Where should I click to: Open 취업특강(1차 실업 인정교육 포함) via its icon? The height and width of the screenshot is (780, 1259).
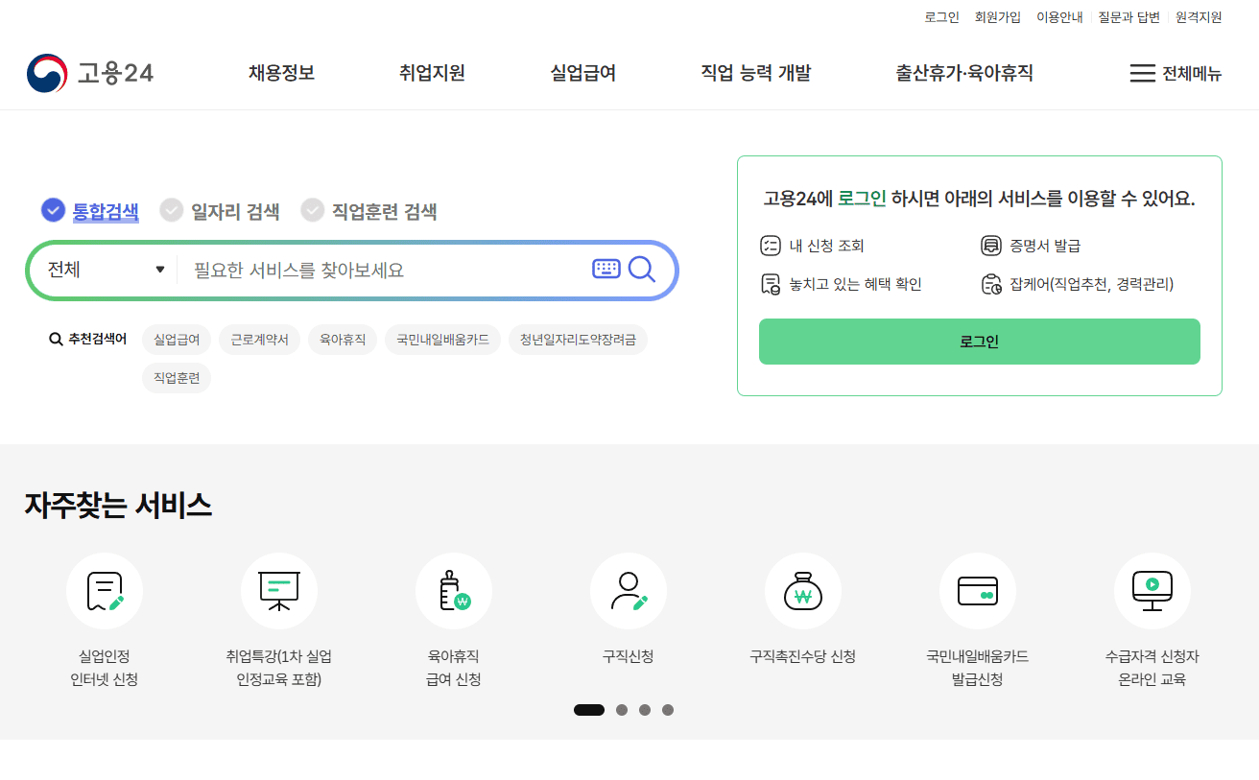click(x=278, y=591)
